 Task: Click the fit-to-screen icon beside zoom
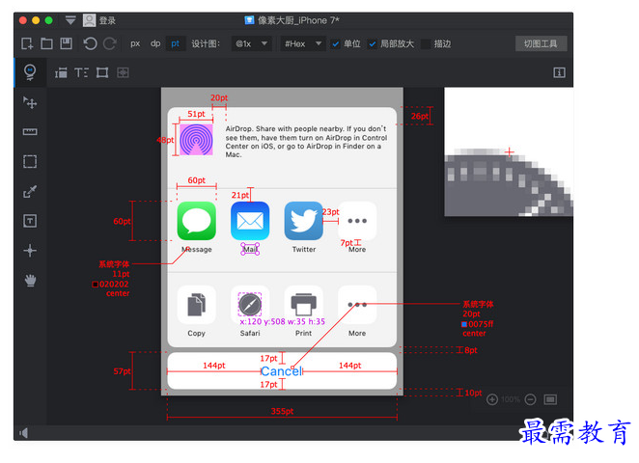pos(550,399)
